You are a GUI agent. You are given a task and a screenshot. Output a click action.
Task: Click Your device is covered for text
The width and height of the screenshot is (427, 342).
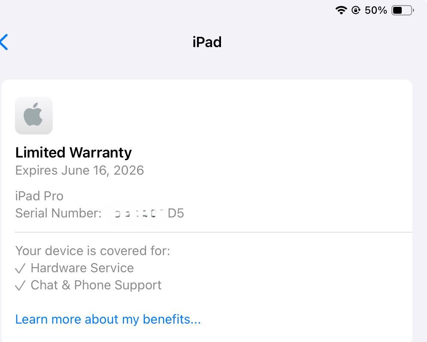click(x=93, y=250)
